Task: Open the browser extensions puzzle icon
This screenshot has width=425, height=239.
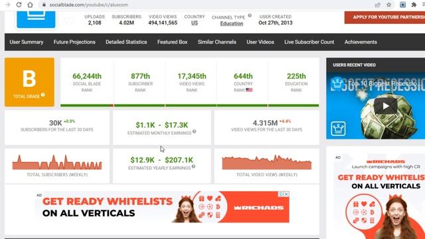Action: point(414,5)
